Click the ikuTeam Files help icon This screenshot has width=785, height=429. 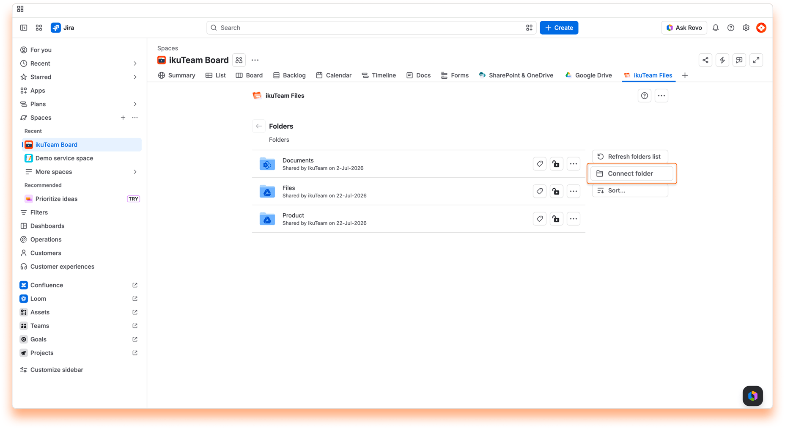coord(645,96)
